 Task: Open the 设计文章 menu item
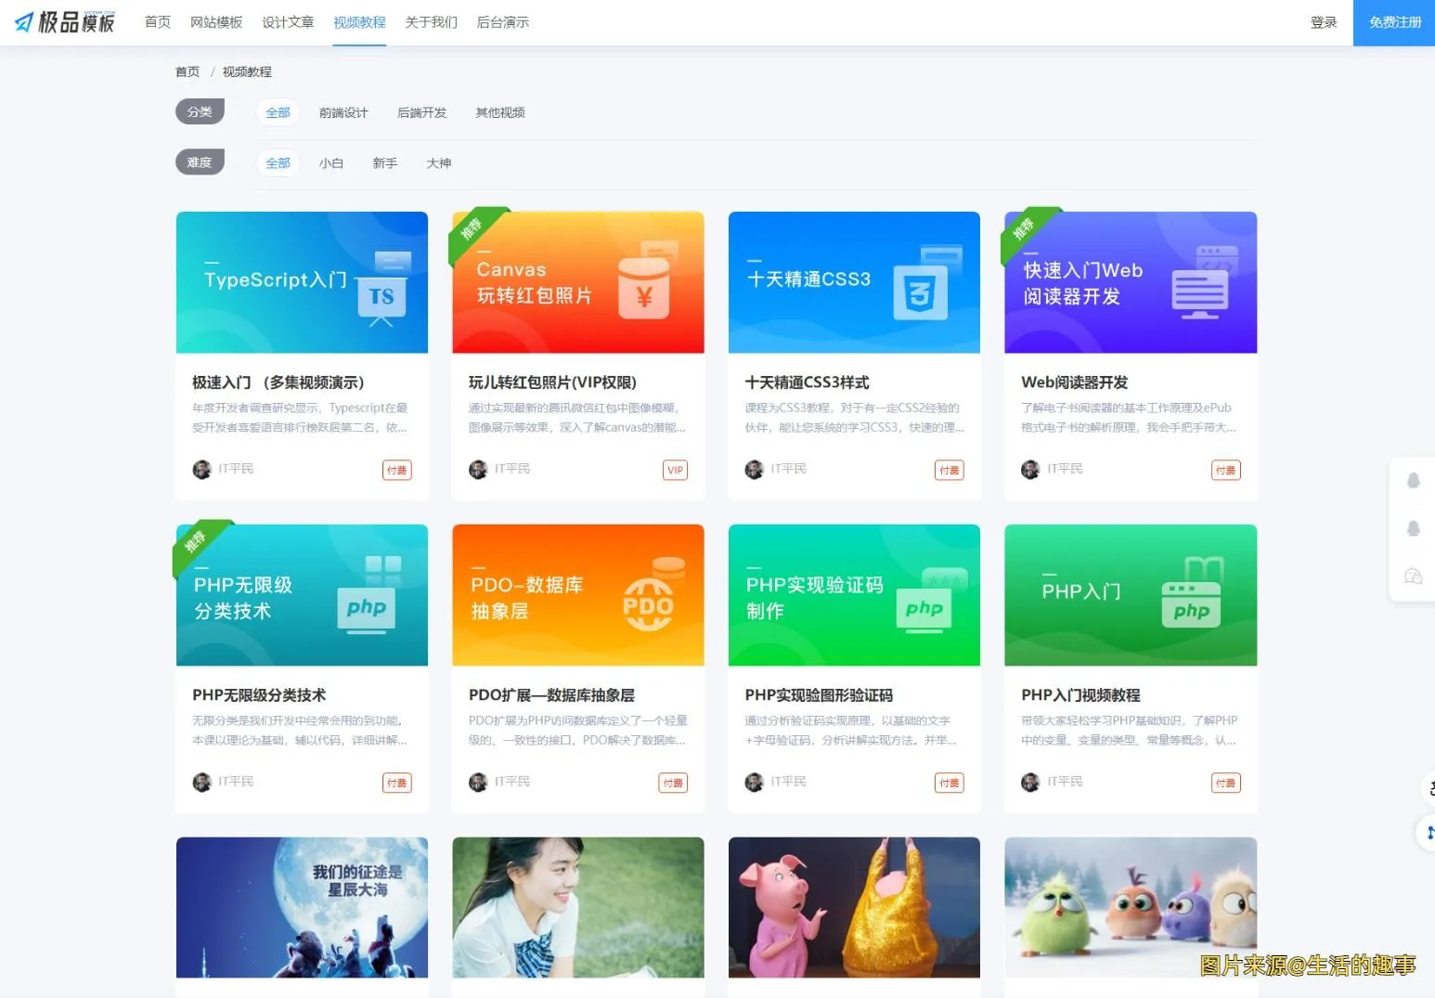[x=288, y=21]
